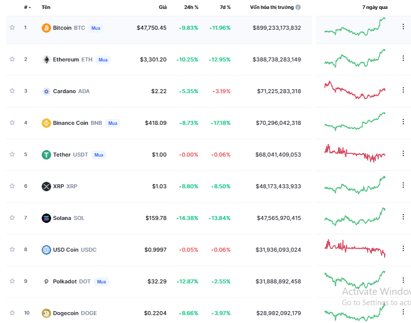Sort by 24h % column header
The width and height of the screenshot is (411, 323).
191,7
